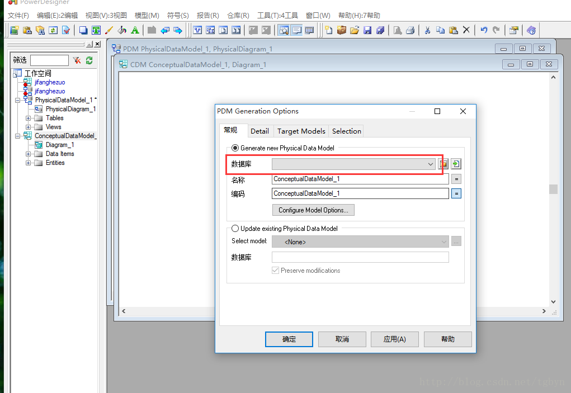Select the 工作空间 workspace root

pyautogui.click(x=38, y=73)
